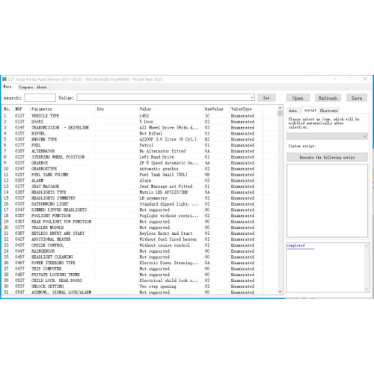The image size is (374, 374).
Task: Click the Refresh button
Action: (328, 98)
